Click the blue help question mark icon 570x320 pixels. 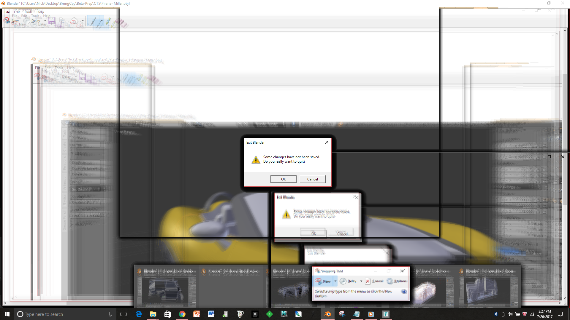tap(404, 292)
